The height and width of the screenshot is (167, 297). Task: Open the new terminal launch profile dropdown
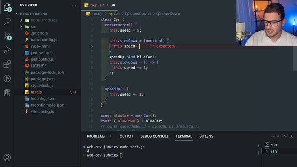(x=278, y=136)
